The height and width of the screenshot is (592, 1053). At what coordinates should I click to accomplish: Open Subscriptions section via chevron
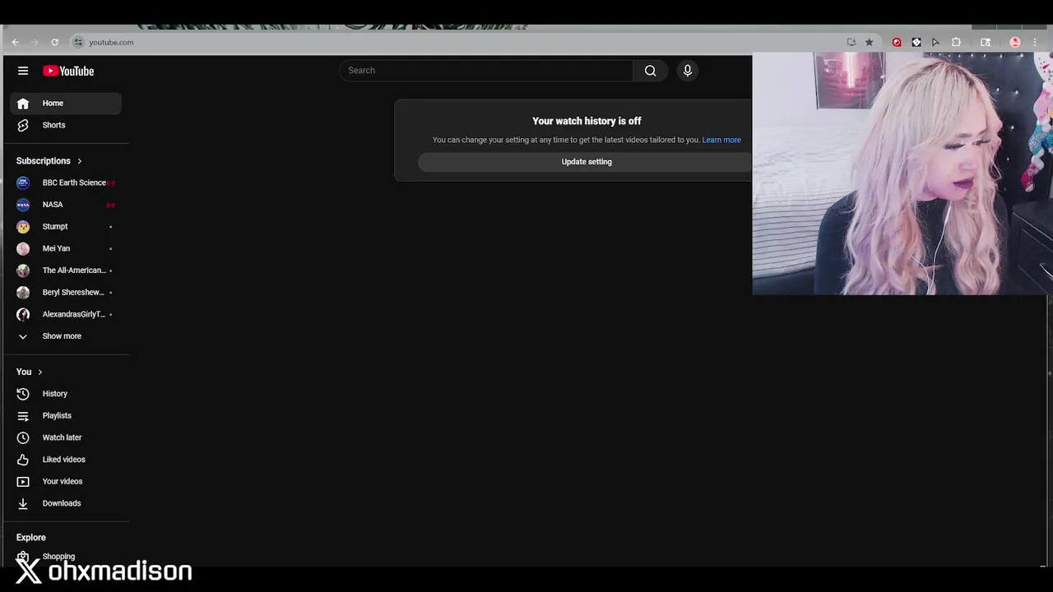(x=79, y=161)
